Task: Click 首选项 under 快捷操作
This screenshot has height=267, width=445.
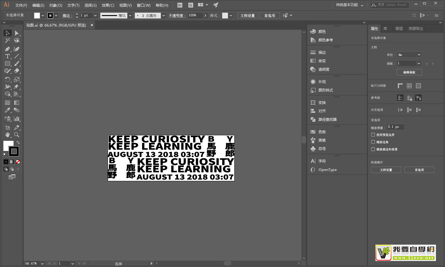Action: pyautogui.click(x=419, y=170)
